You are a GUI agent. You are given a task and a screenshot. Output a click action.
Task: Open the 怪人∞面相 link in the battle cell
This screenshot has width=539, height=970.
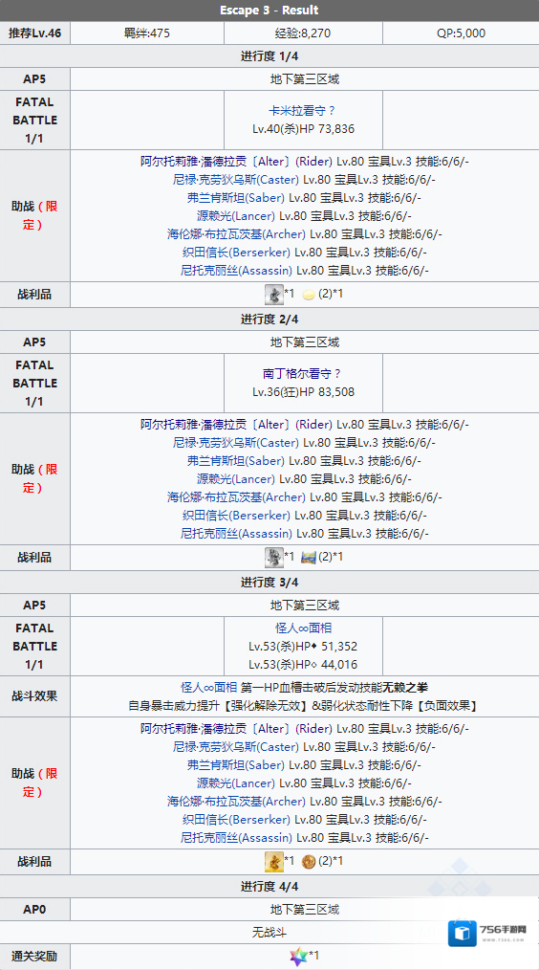[x=303, y=628]
